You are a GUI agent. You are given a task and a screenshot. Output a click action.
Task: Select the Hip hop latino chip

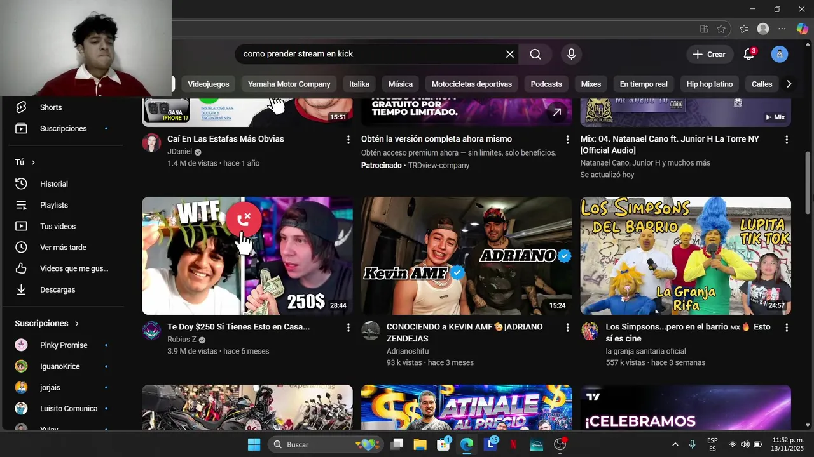coord(710,84)
